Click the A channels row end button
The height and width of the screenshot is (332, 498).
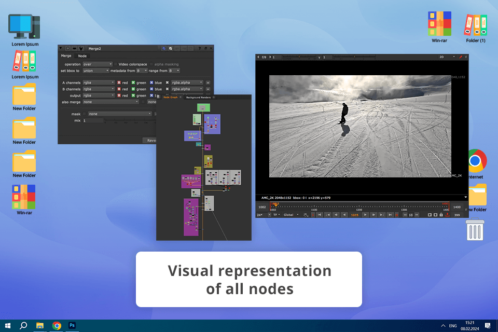[208, 82]
